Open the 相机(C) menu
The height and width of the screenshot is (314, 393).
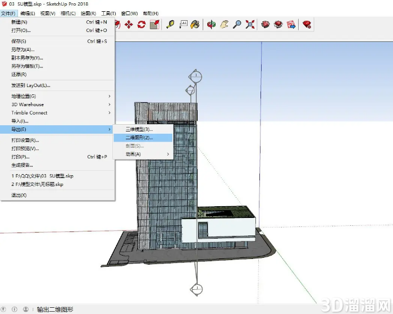pyautogui.click(x=68, y=13)
